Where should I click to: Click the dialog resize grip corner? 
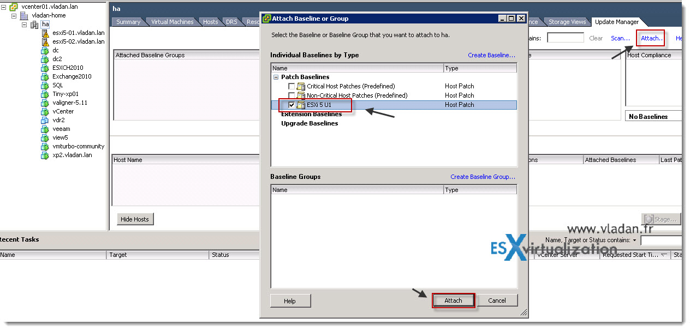[x=524, y=313]
